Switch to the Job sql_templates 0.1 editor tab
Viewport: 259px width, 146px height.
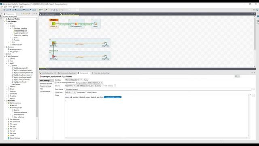[x=49, y=14]
